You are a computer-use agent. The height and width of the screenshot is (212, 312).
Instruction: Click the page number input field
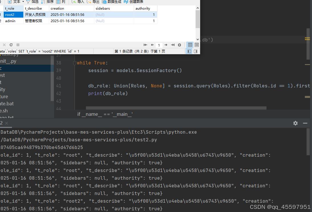(x=159, y=45)
